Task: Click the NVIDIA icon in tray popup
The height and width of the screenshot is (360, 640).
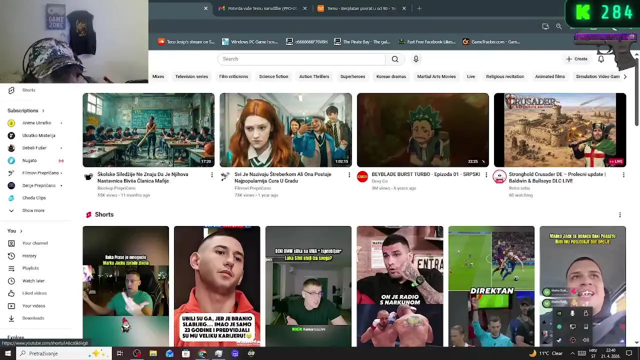Action: [559, 313]
